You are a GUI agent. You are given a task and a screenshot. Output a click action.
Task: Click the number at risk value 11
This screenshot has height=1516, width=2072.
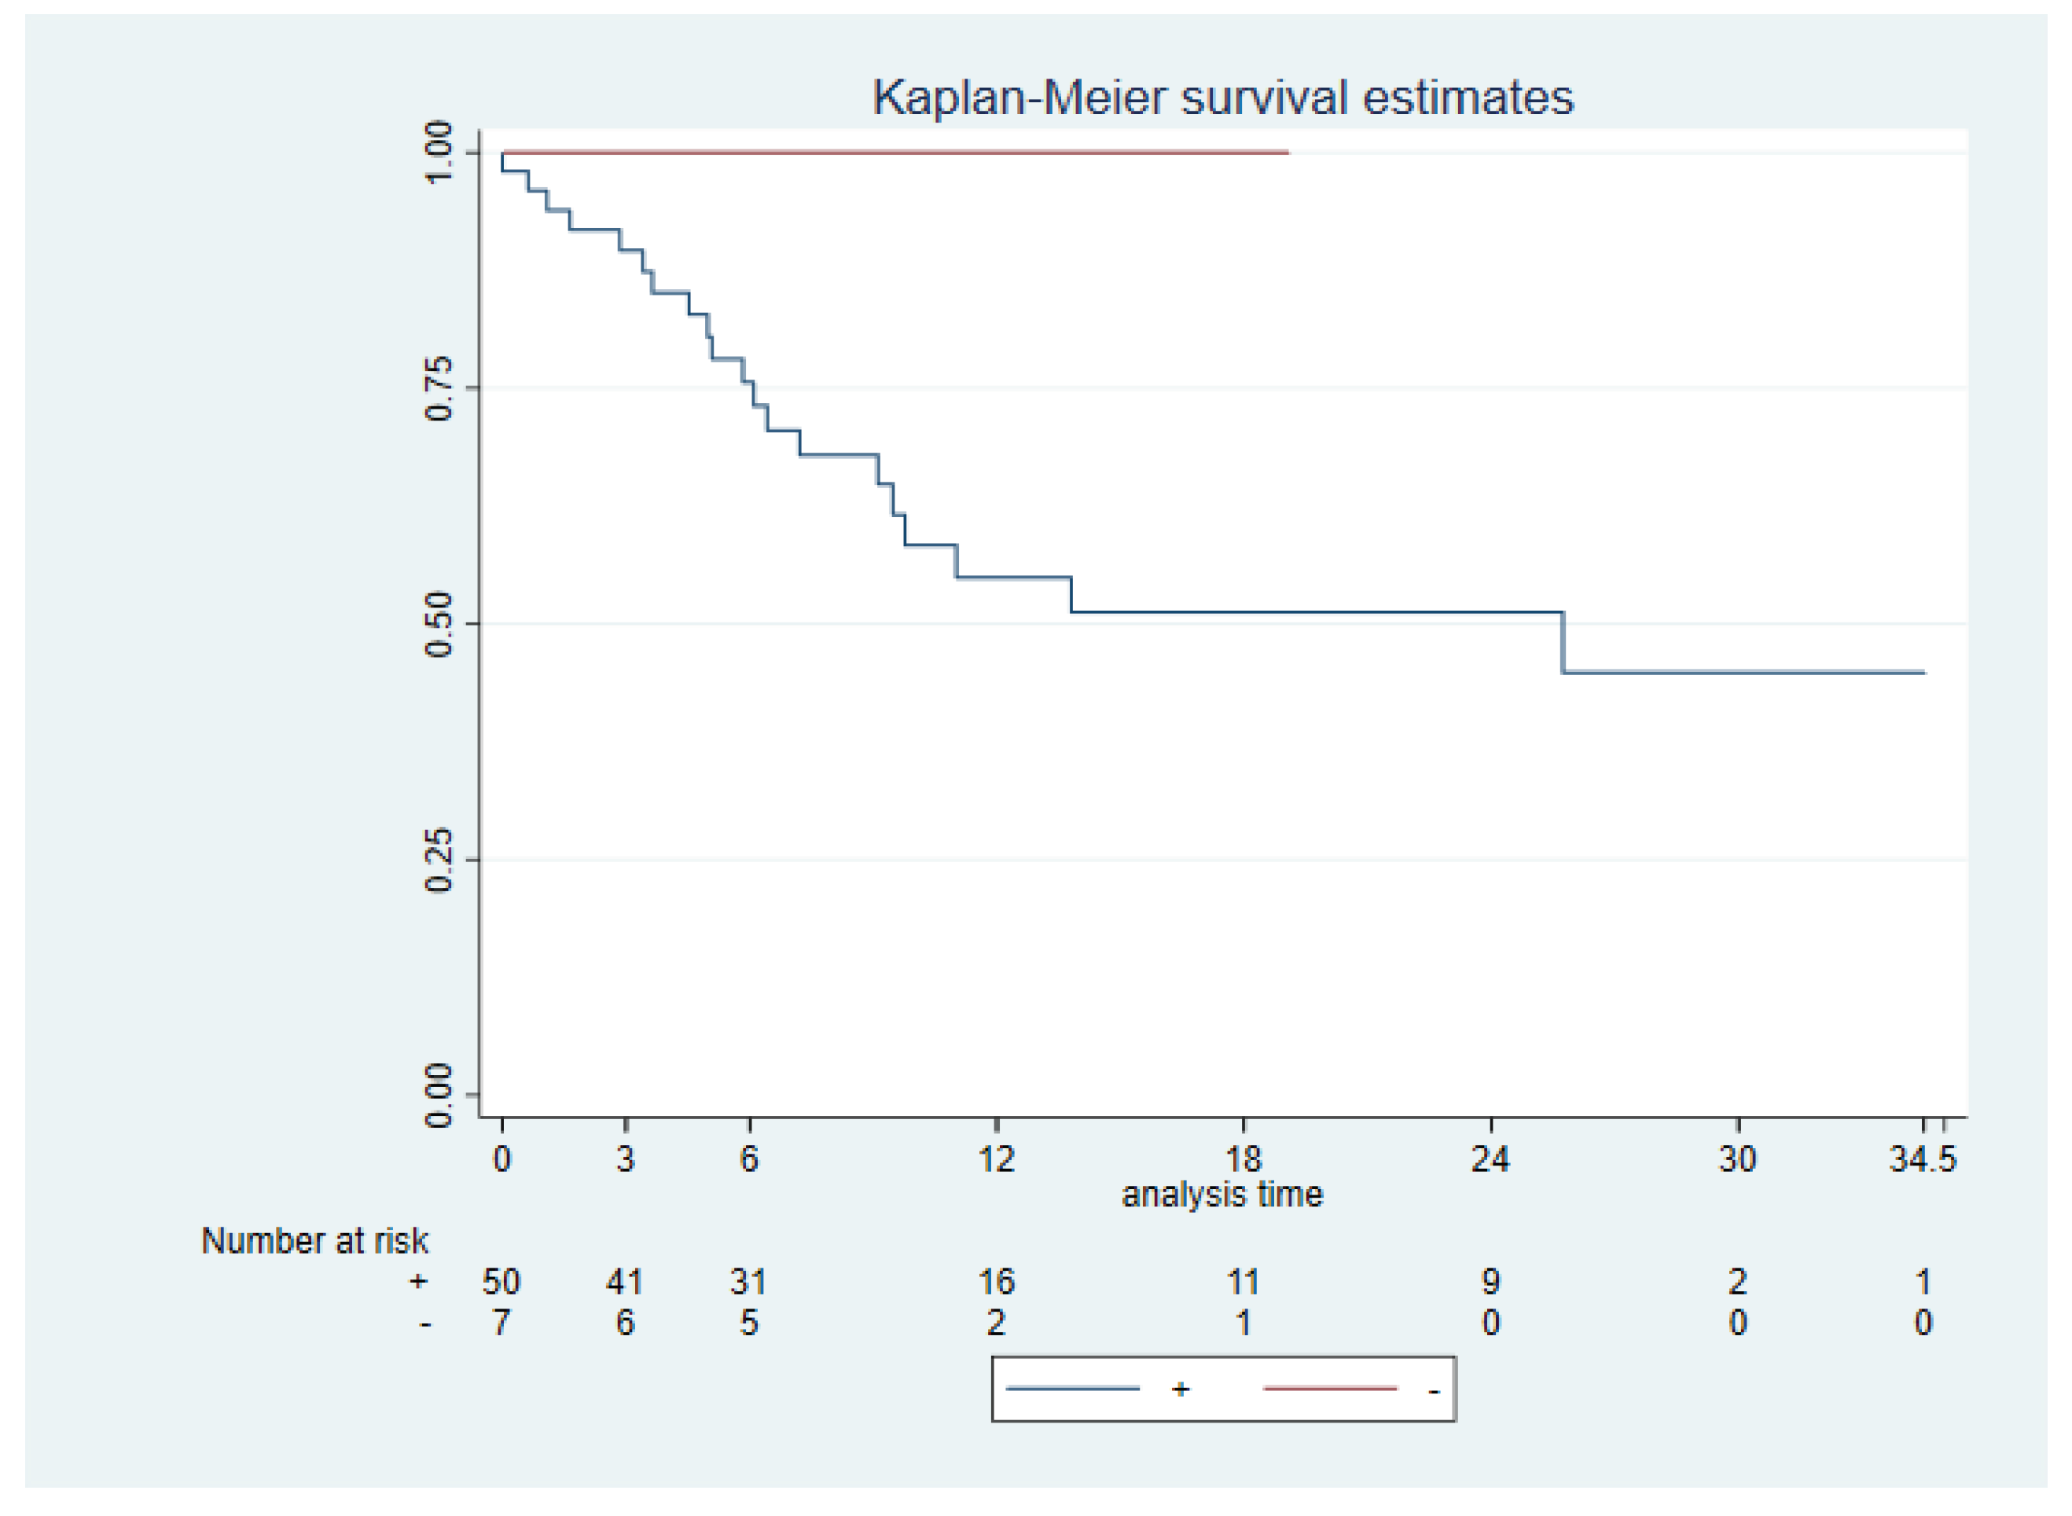point(1244,1281)
